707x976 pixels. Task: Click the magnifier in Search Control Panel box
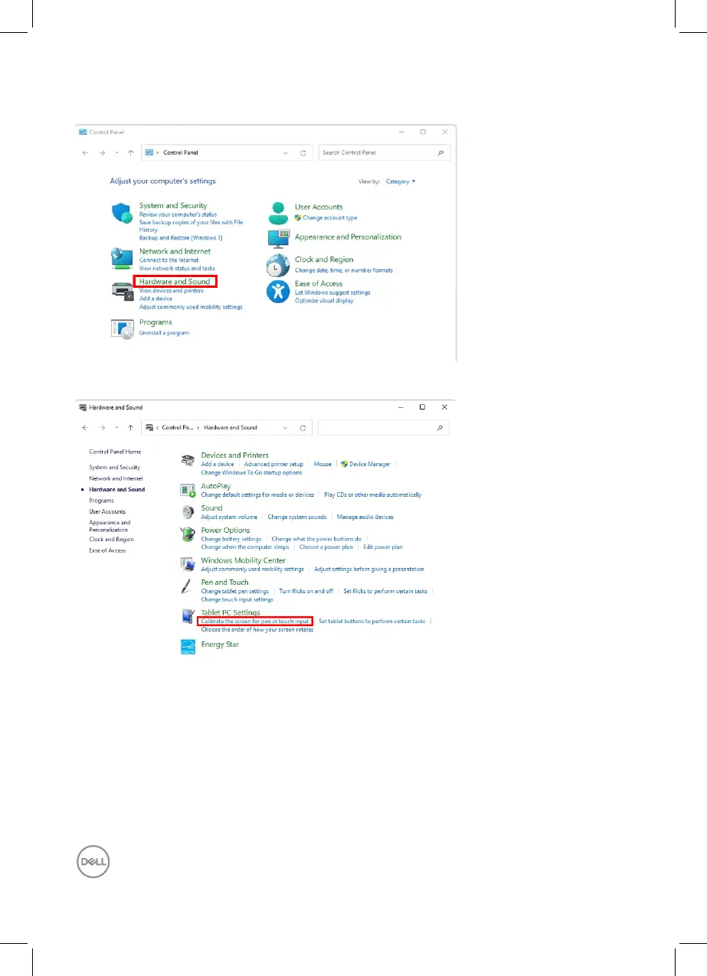(x=440, y=153)
